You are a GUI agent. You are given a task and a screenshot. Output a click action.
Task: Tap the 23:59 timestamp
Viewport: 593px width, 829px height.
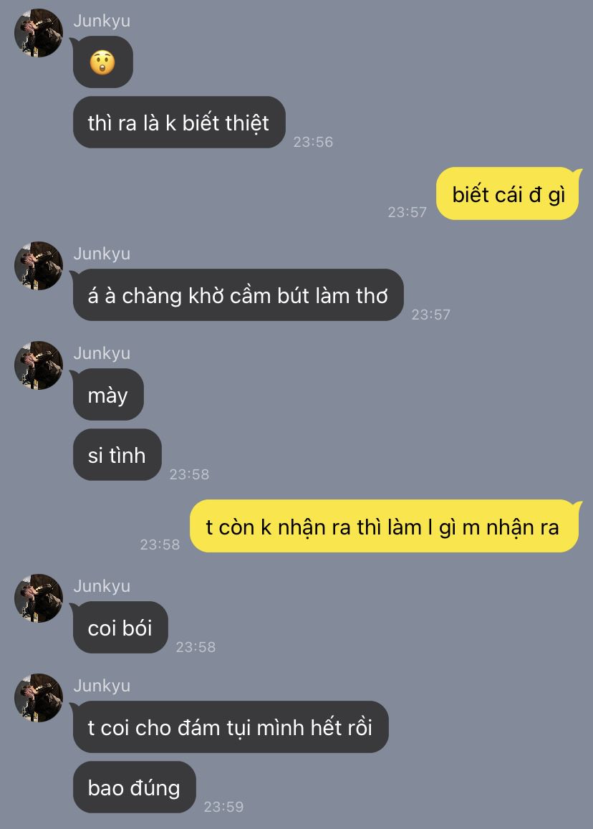[x=223, y=807]
